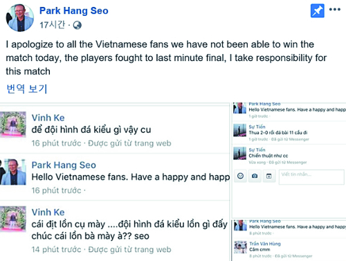Image resolution: width=346 pixels, height=261 pixels.
Task: Click the sticker icon beside camera
Action: coord(269,176)
